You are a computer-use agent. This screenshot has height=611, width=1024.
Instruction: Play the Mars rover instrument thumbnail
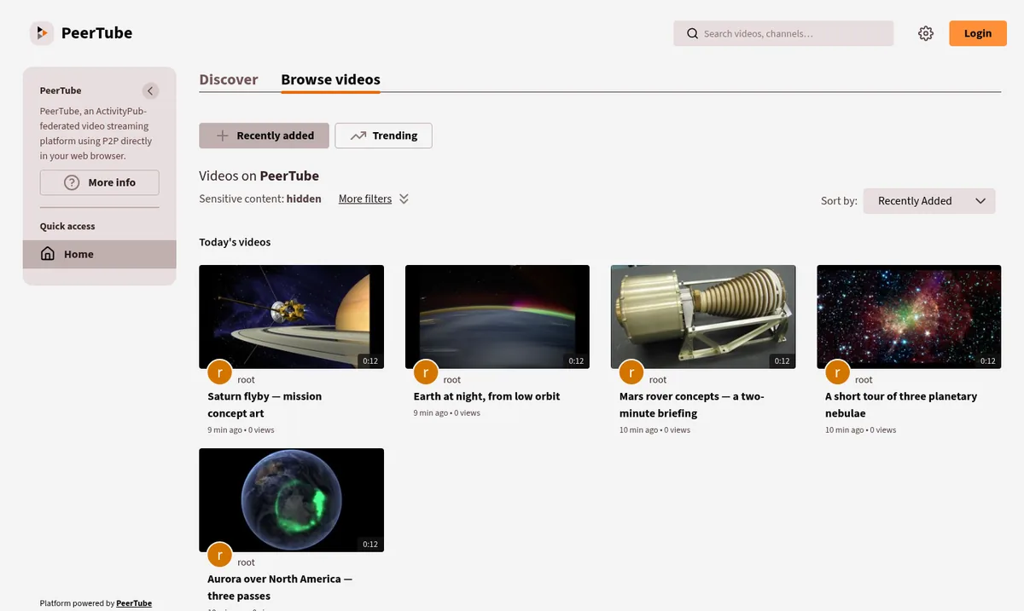click(703, 317)
